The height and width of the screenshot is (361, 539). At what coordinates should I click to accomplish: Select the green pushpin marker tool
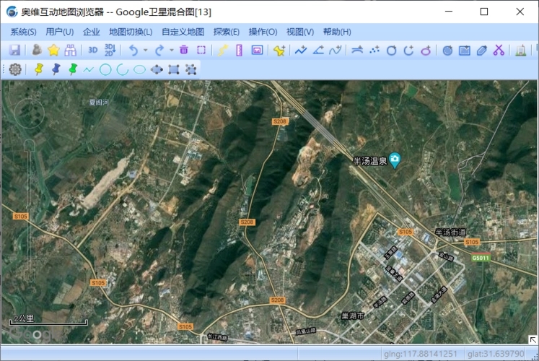point(72,69)
